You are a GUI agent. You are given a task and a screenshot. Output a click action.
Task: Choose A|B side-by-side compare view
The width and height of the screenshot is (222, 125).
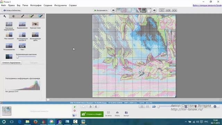coord(168,10)
